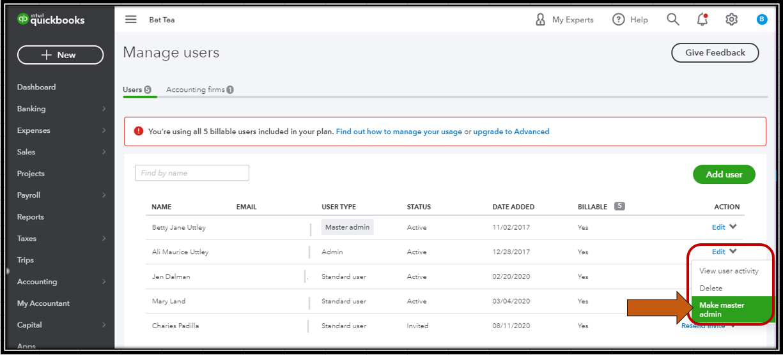Screen dimensions: 783x355
Task: Expand the Payroll sidebar submenu
Action: point(104,195)
